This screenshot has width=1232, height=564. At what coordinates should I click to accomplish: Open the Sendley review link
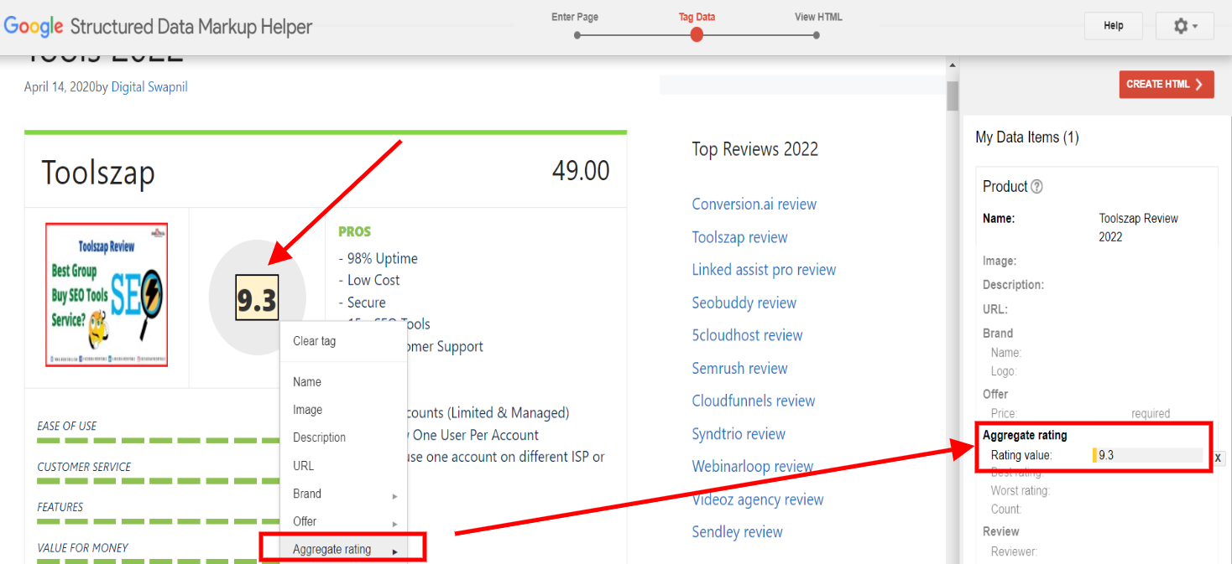737,532
